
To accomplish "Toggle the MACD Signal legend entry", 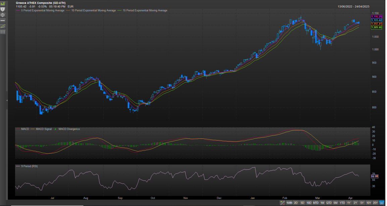I will point(42,129).
